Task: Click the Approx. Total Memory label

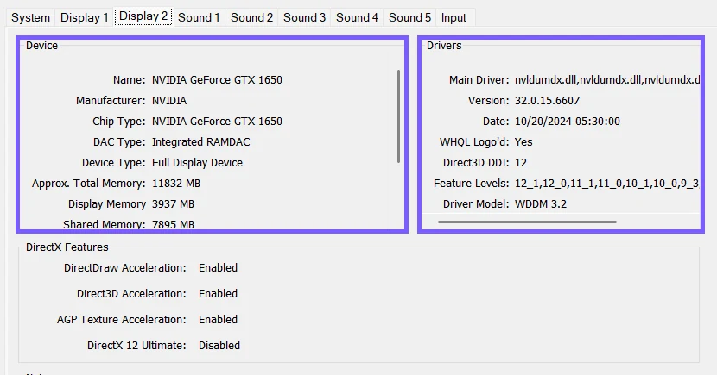Action: (x=89, y=184)
